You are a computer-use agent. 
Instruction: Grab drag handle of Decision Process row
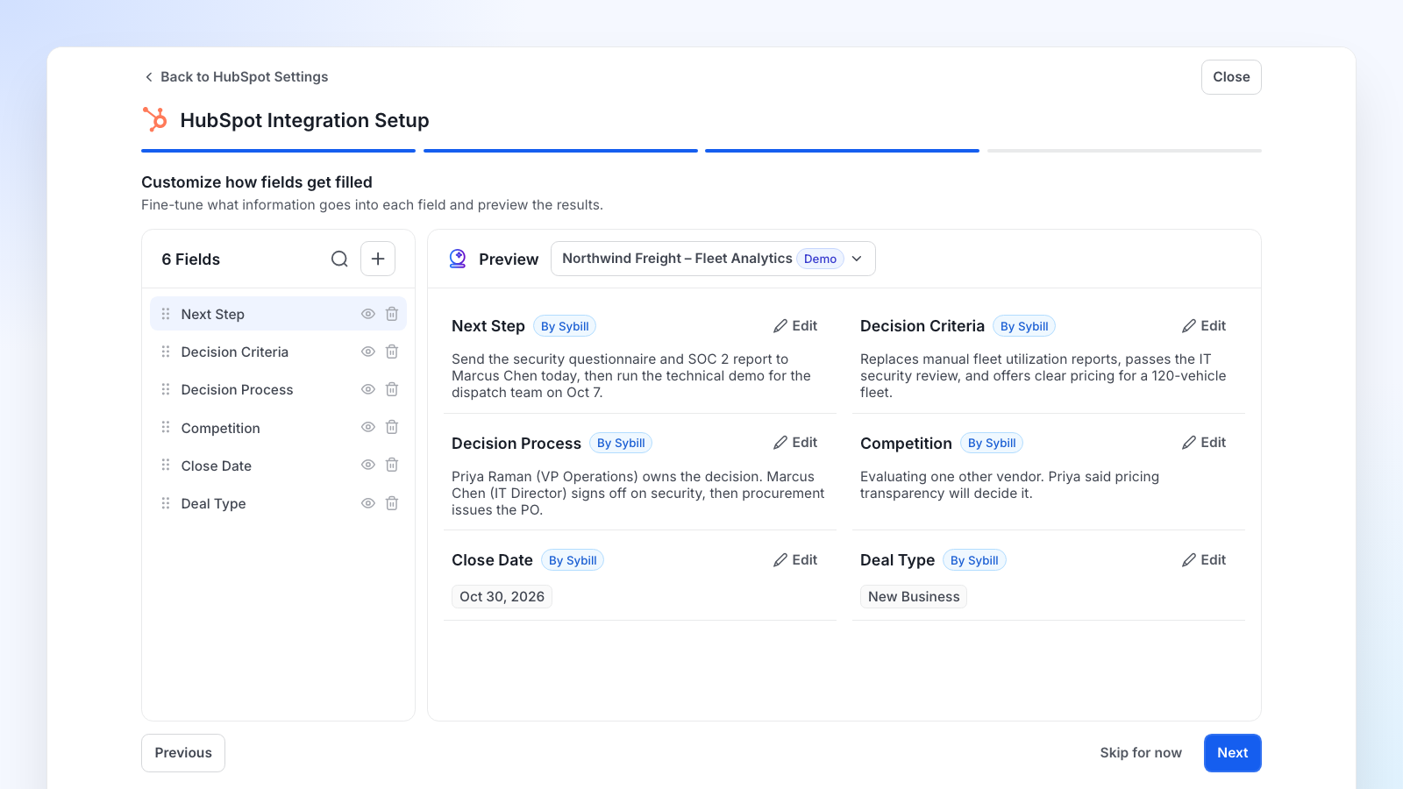click(166, 389)
